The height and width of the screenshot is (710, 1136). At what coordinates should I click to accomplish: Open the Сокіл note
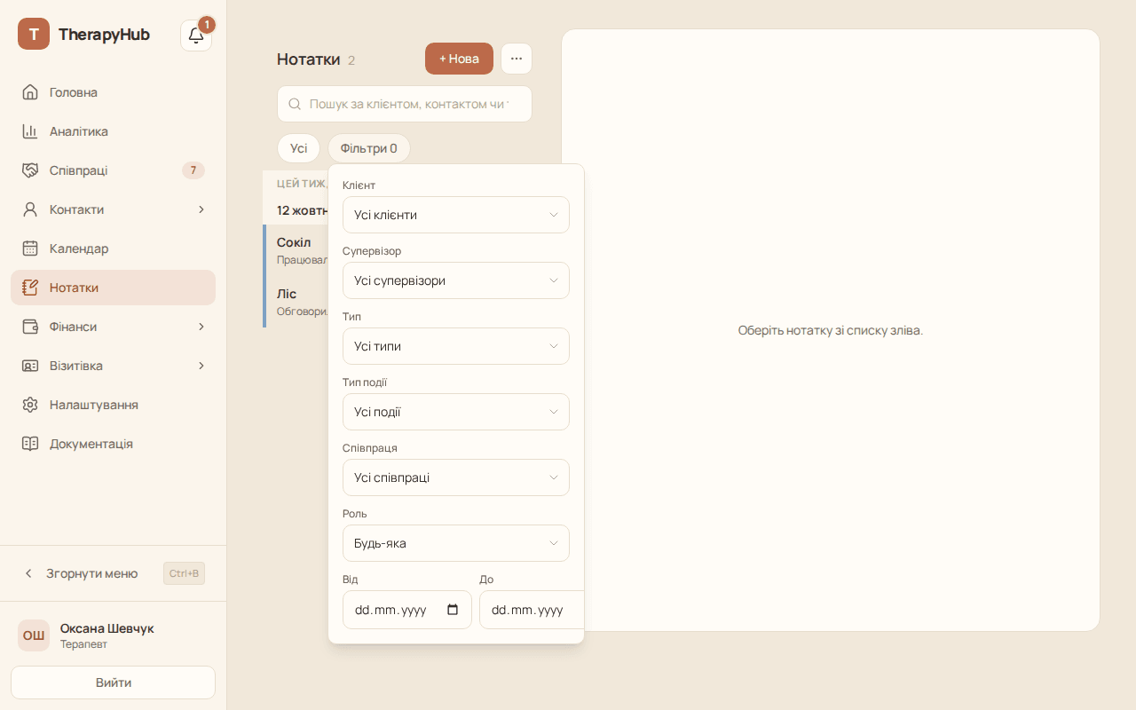click(296, 250)
